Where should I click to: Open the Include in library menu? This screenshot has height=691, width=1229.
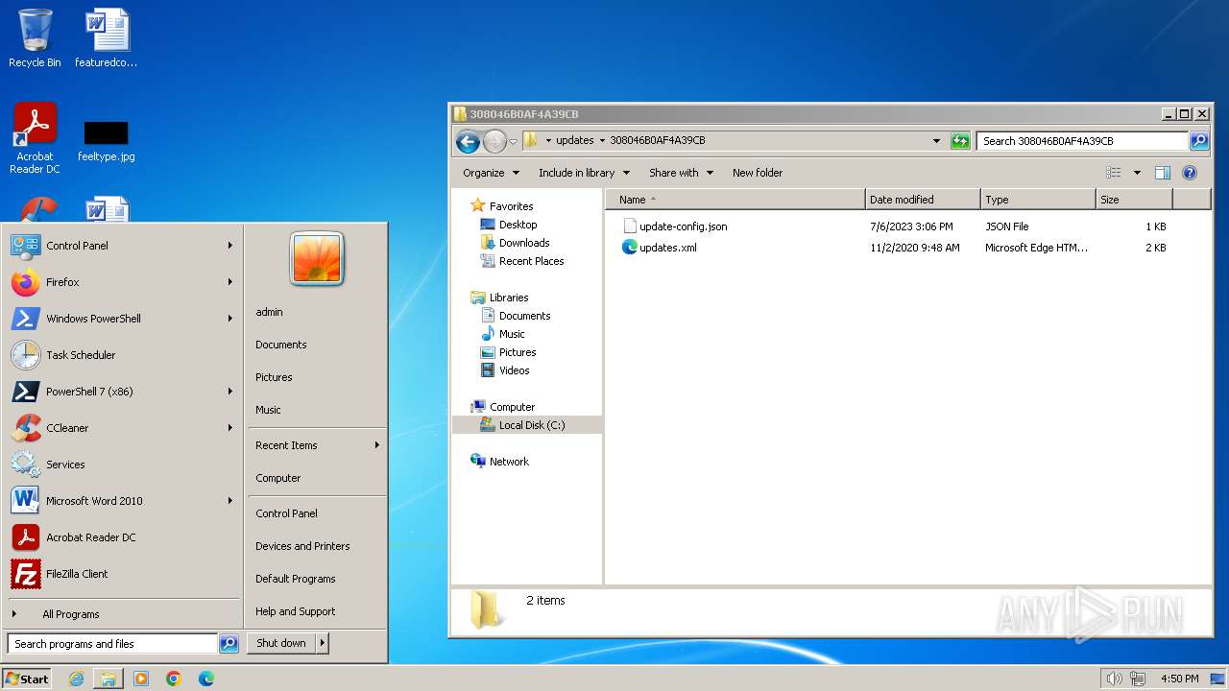coord(584,173)
